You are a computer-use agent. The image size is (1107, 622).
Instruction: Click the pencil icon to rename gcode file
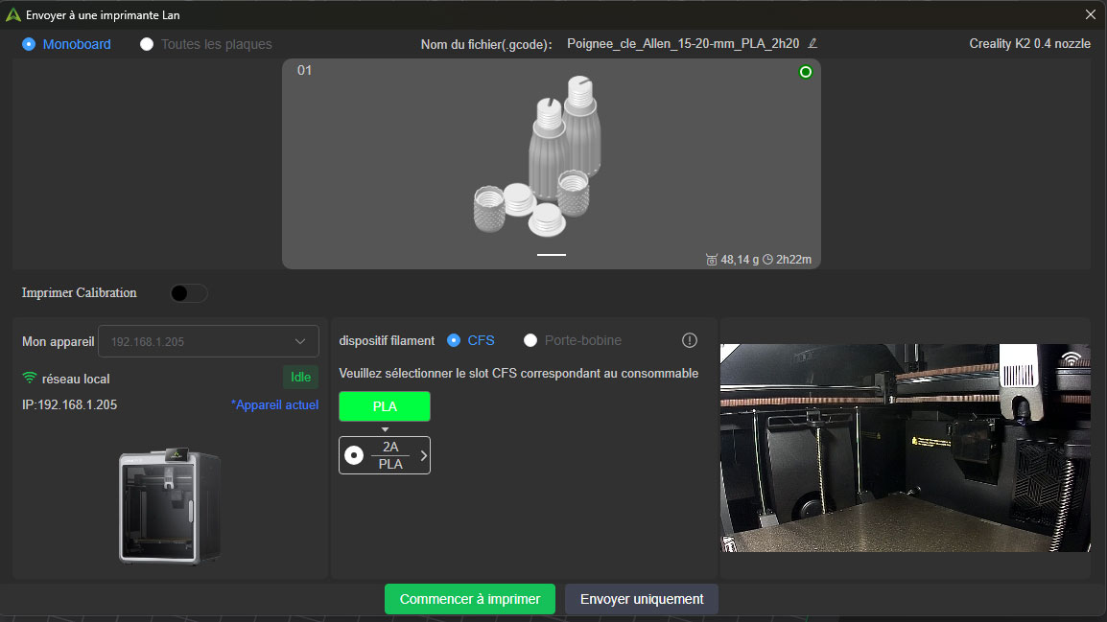(813, 44)
